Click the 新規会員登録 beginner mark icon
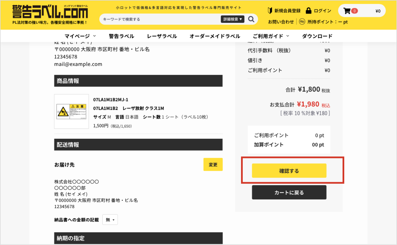 pyautogui.click(x=270, y=11)
